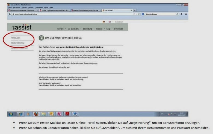
Task: Click the search magnifier icon in search box
Action: [x=177, y=14]
